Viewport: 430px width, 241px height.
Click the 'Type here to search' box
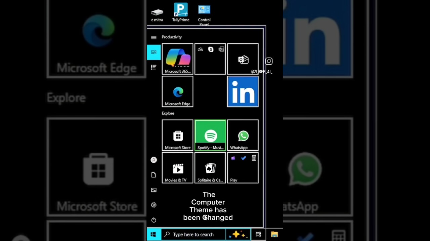click(x=193, y=235)
